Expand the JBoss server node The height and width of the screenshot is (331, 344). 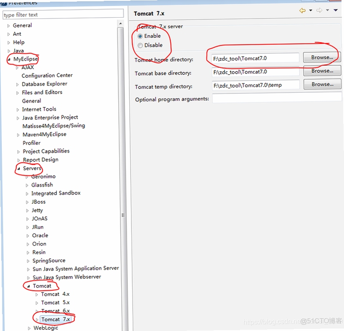(x=27, y=202)
